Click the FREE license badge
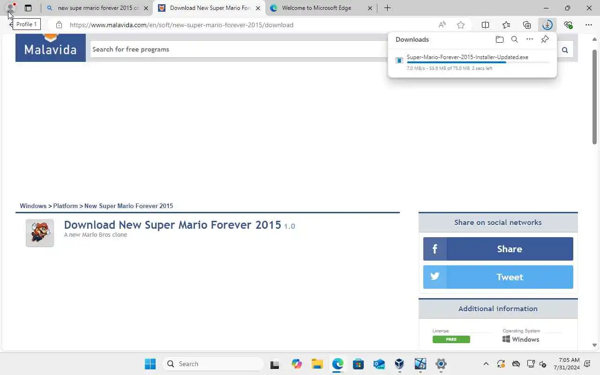 click(451, 339)
